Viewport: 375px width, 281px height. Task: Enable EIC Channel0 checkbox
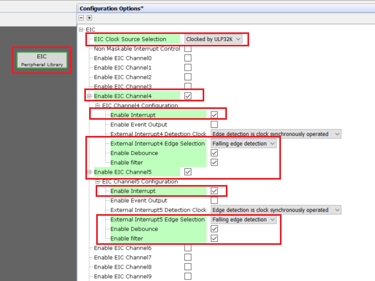pos(188,58)
